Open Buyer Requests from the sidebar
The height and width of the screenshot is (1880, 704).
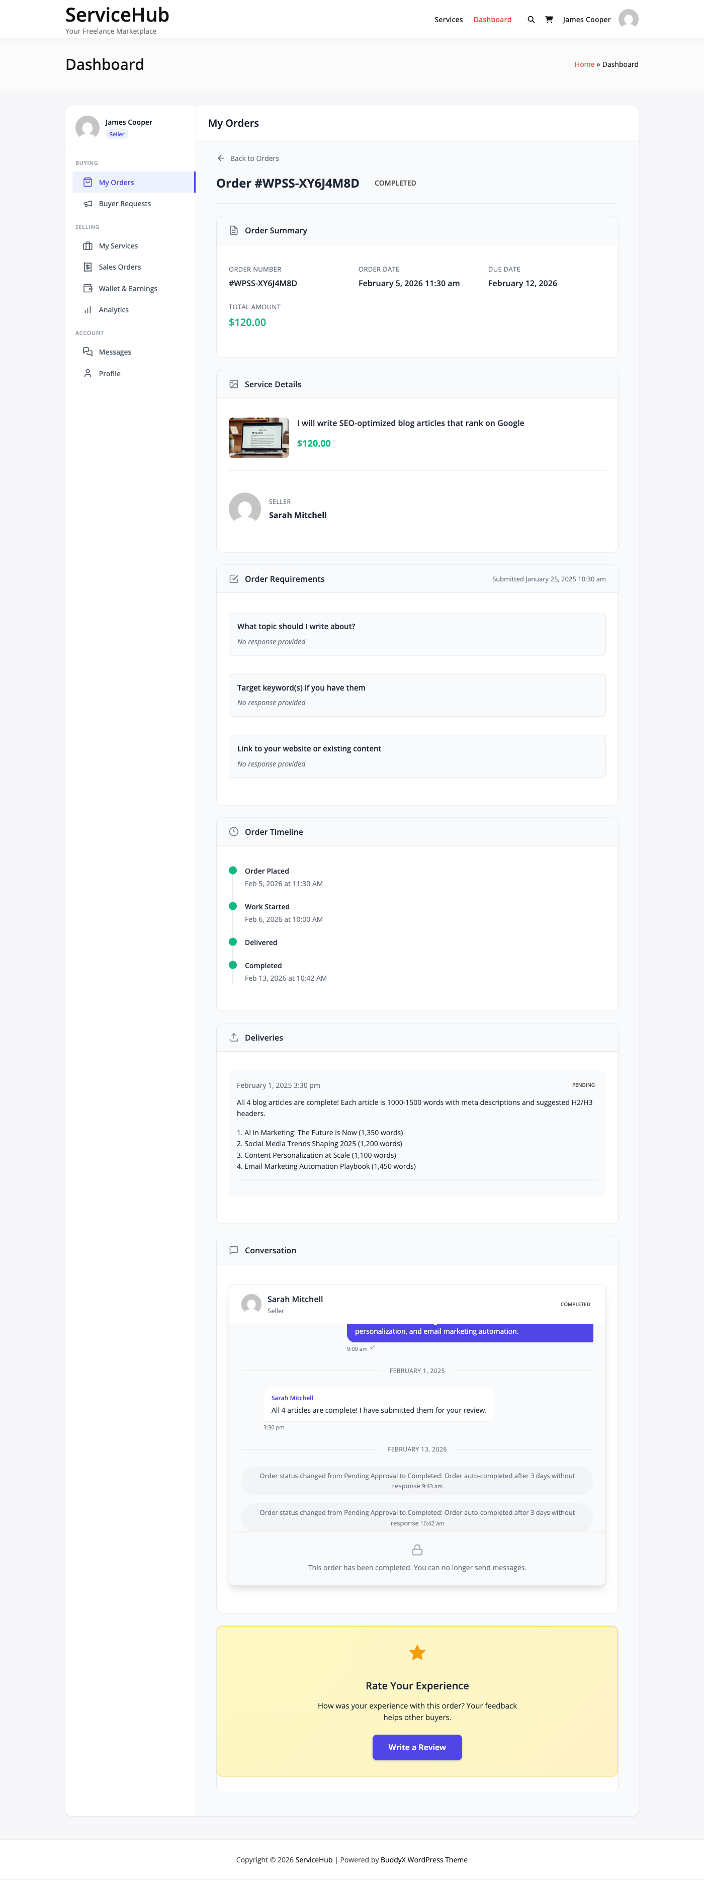coord(125,203)
